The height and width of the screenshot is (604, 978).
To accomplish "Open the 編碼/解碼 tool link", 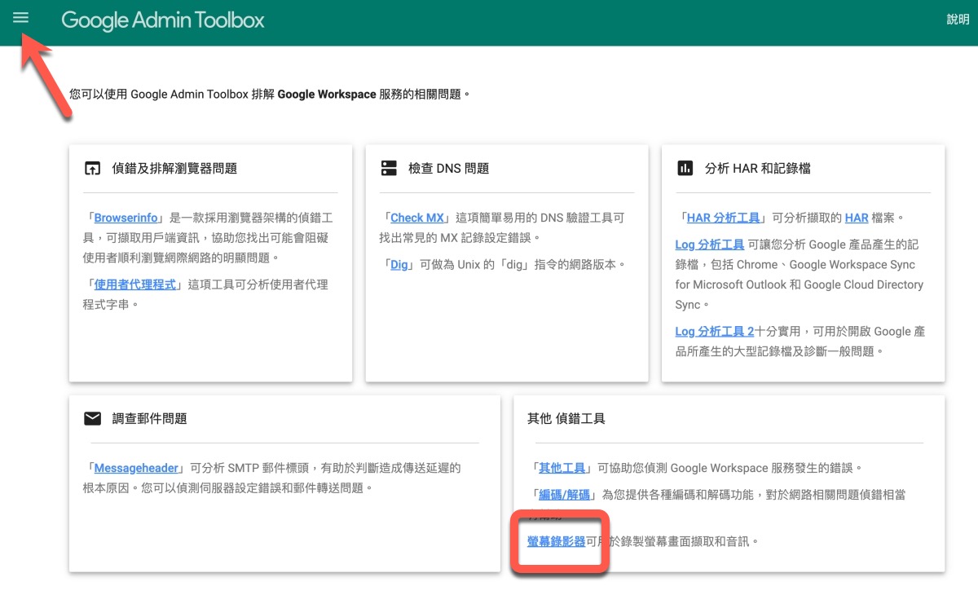I will coord(564,494).
